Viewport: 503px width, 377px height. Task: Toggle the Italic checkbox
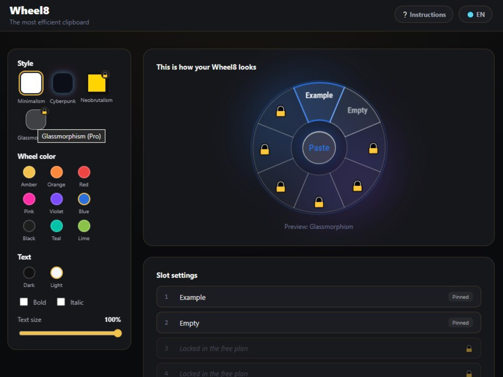click(61, 302)
